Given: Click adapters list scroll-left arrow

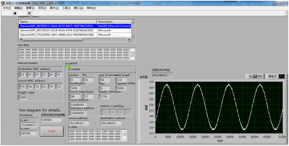Looking at the screenshot, I should coord(20,40).
